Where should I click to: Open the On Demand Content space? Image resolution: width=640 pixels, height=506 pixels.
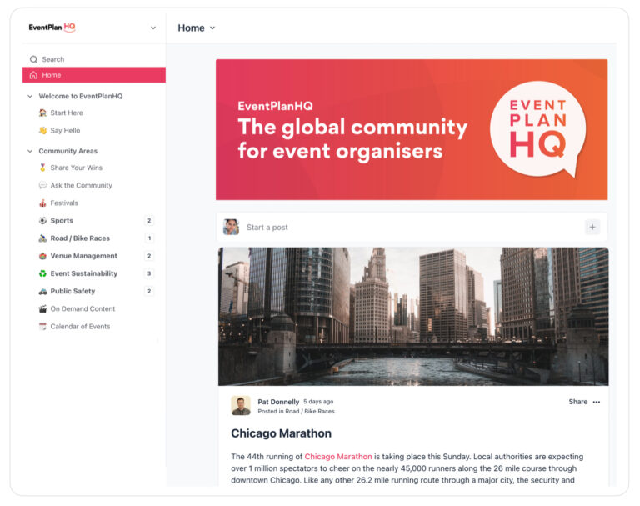coord(82,308)
